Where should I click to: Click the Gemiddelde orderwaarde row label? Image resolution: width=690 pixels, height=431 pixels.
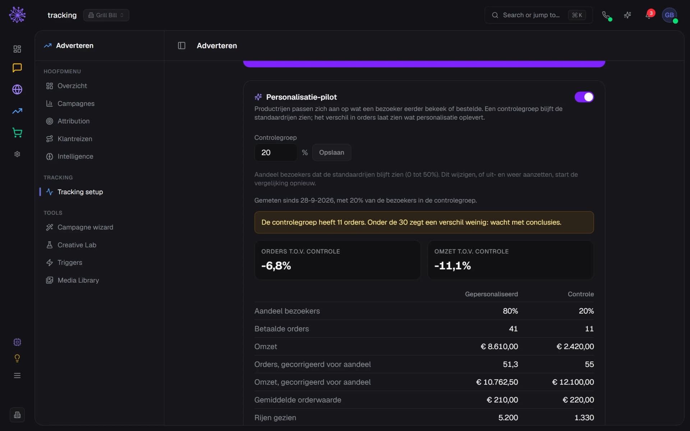pyautogui.click(x=298, y=400)
